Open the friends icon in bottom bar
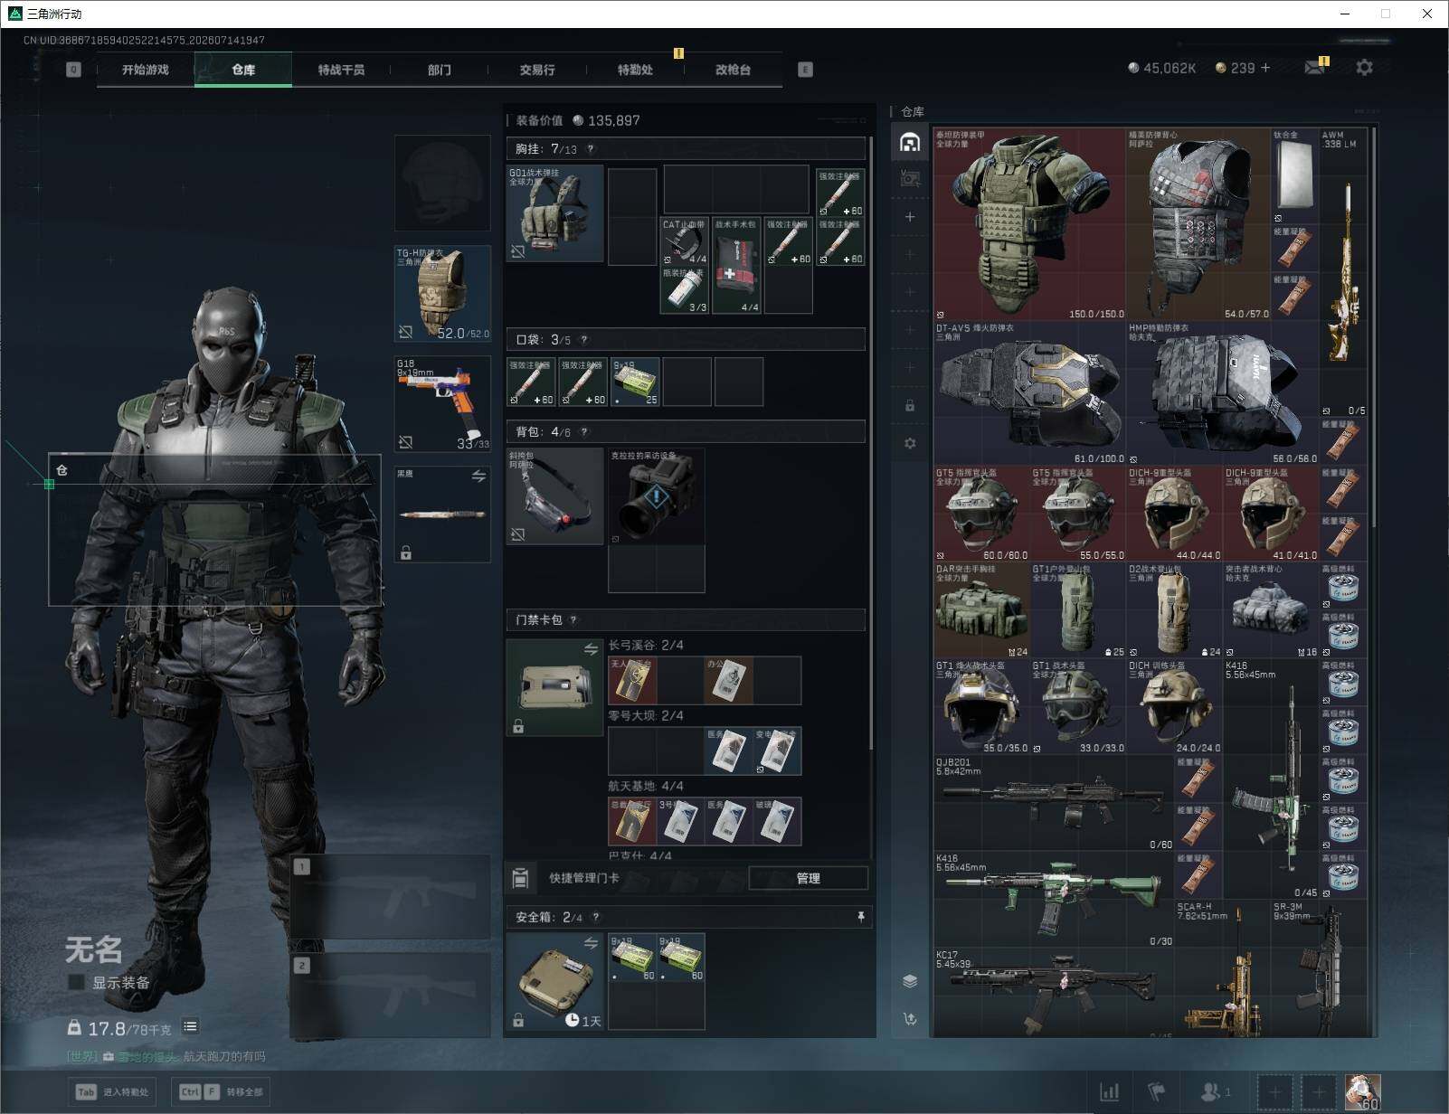 1215,1092
